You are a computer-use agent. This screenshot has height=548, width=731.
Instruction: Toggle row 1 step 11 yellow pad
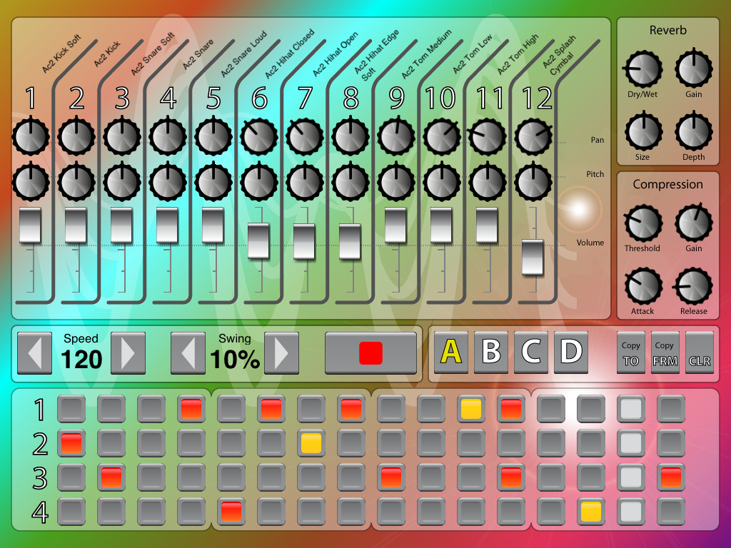coord(471,409)
